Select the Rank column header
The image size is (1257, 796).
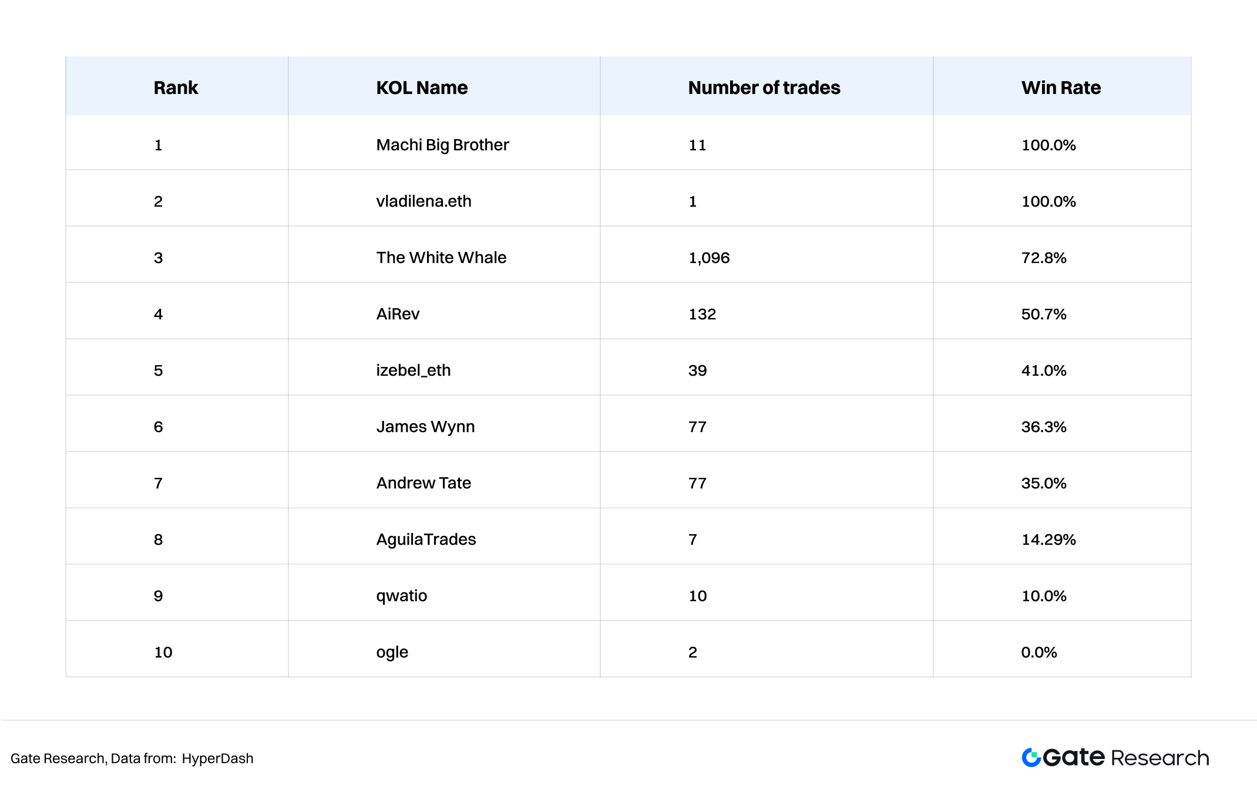coord(176,87)
